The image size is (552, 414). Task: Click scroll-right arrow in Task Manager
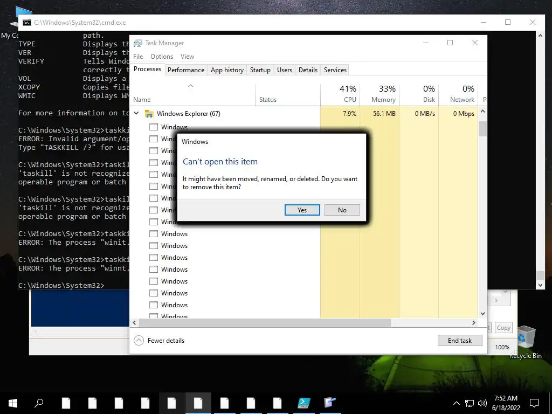[473, 322]
